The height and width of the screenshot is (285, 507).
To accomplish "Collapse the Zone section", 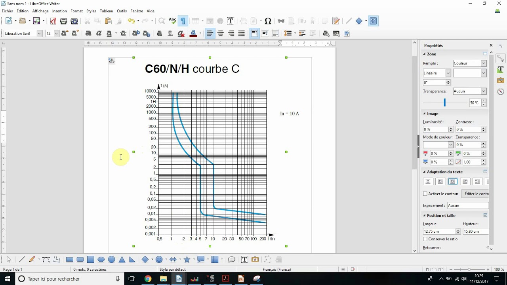I will tap(424, 54).
